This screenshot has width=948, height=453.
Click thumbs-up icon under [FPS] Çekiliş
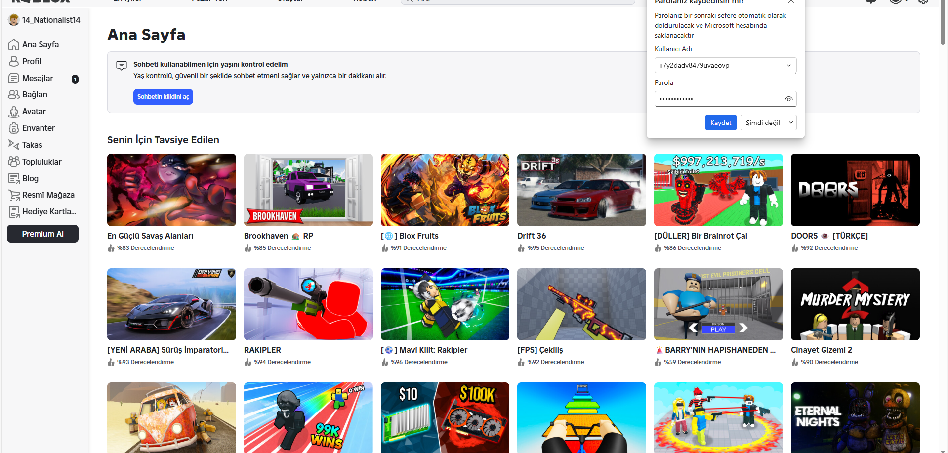[x=521, y=362]
